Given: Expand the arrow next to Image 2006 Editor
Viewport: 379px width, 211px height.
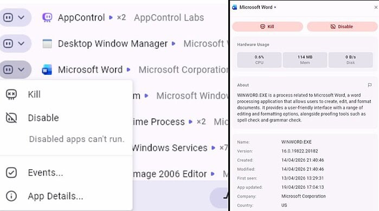Looking at the screenshot, I should tap(213, 174).
